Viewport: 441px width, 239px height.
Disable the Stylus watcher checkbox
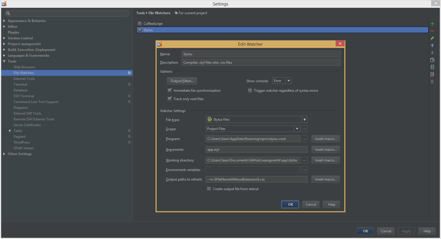coord(140,30)
